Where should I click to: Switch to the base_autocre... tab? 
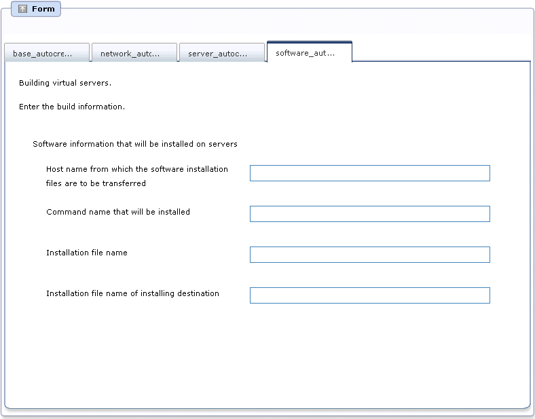point(47,52)
